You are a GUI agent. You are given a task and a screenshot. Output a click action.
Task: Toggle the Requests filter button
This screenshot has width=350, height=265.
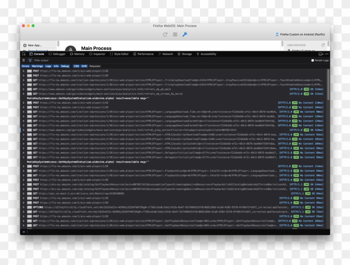click(95, 66)
